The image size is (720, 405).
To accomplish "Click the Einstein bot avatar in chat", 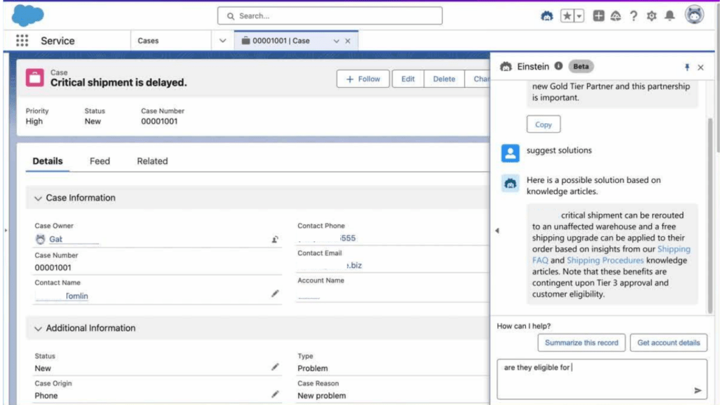I will tap(510, 184).
